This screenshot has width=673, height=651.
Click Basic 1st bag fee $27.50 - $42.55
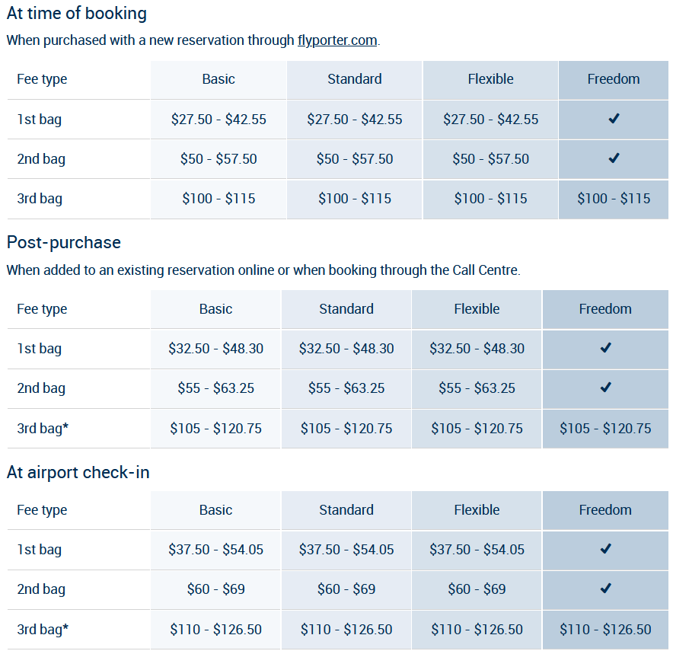coord(218,120)
